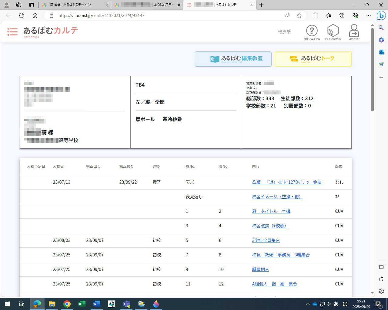
Task: Switch to the third あるばむカルテ tab
Action: pos(218,5)
